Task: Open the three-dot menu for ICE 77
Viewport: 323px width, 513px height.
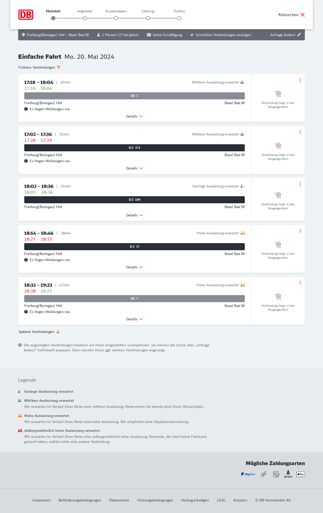Action: pos(300,231)
